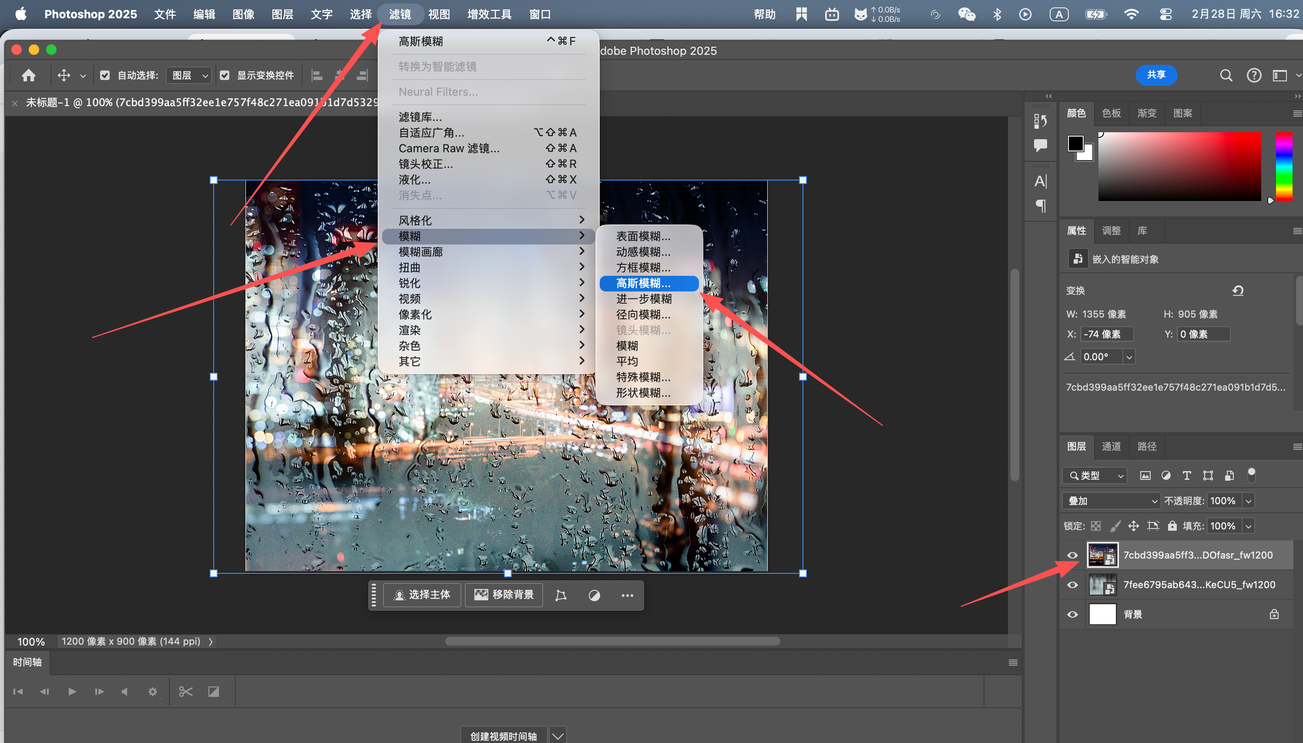Open the 叠加 blend mode dropdown
The image size is (1303, 743).
1111,501
